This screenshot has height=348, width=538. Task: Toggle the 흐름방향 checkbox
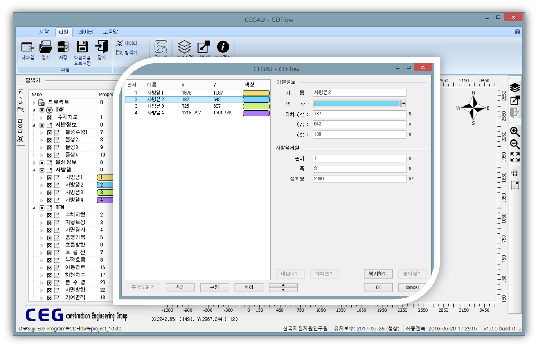pyautogui.click(x=49, y=245)
